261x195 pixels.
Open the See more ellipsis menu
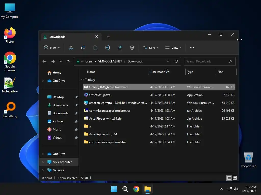click(x=192, y=47)
